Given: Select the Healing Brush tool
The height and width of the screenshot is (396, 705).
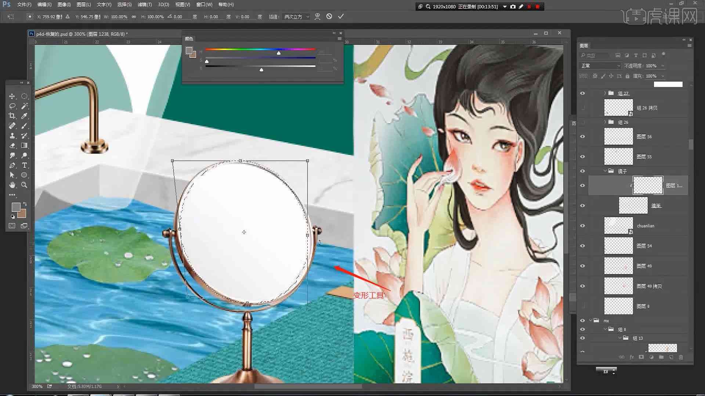Looking at the screenshot, I should click(12, 126).
